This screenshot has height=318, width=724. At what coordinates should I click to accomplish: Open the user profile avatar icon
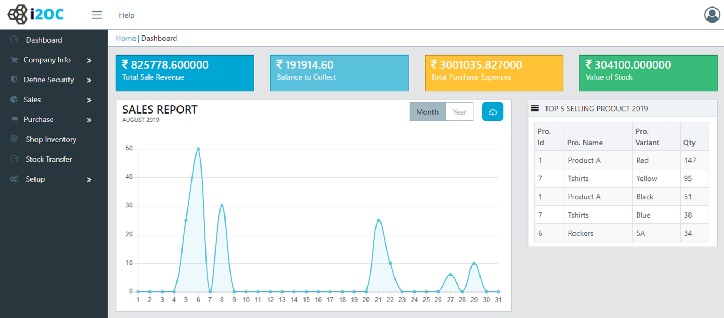click(x=712, y=15)
